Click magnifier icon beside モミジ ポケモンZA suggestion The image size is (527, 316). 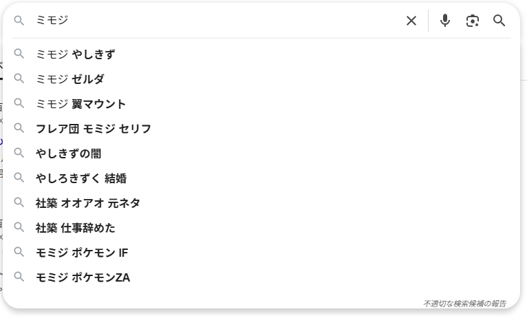pos(19,277)
